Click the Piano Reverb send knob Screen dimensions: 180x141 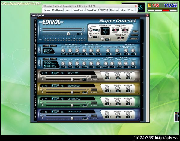point(117,75)
